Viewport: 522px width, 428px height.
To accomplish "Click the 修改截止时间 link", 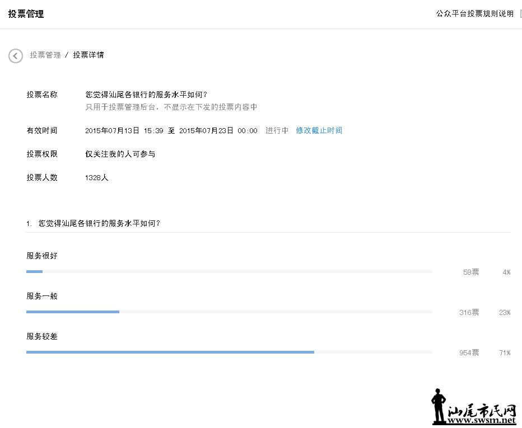I will point(319,130).
